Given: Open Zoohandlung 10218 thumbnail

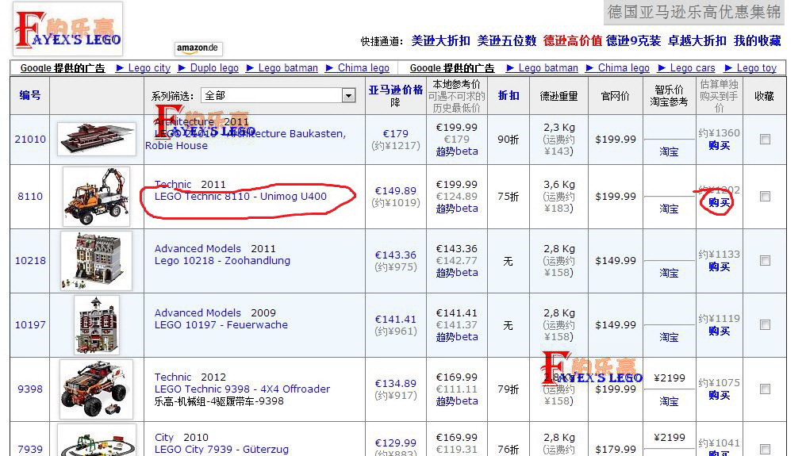Looking at the screenshot, I should pos(96,261).
